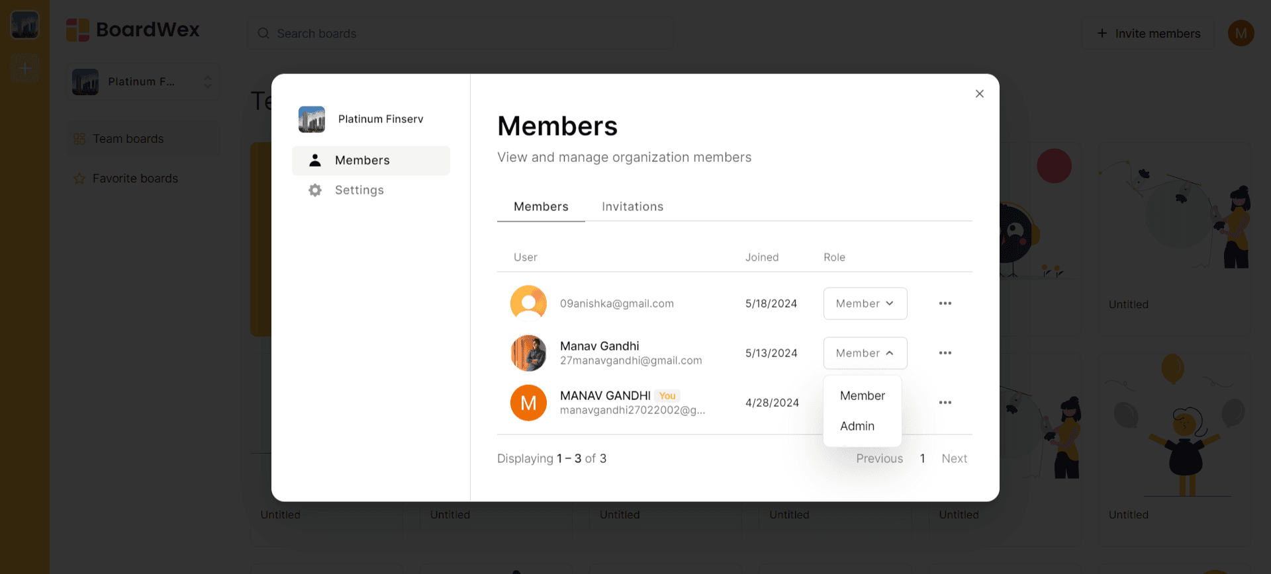Close the Members dialog with X
1271x574 pixels.
[x=979, y=94]
